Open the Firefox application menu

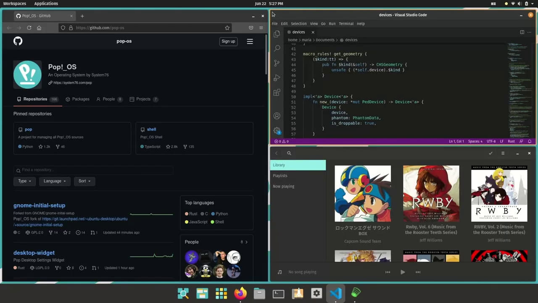click(261, 28)
